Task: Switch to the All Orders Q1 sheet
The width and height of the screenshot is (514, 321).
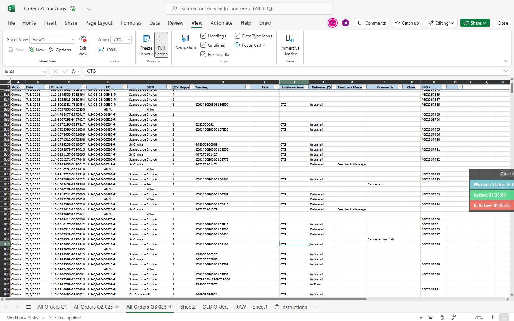Action: point(52,307)
